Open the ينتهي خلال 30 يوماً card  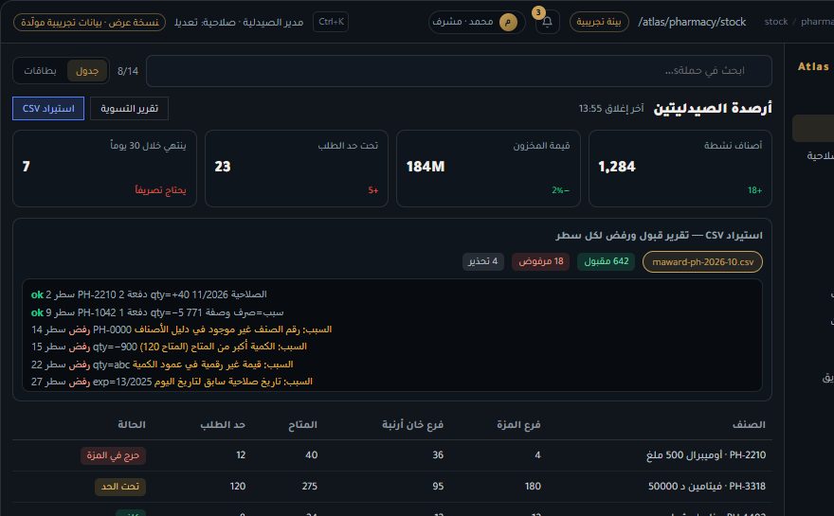click(x=104, y=169)
